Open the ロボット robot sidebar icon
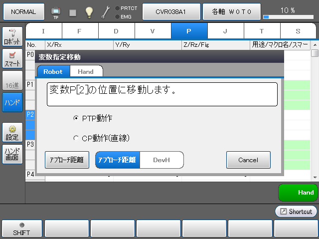 tap(12, 37)
